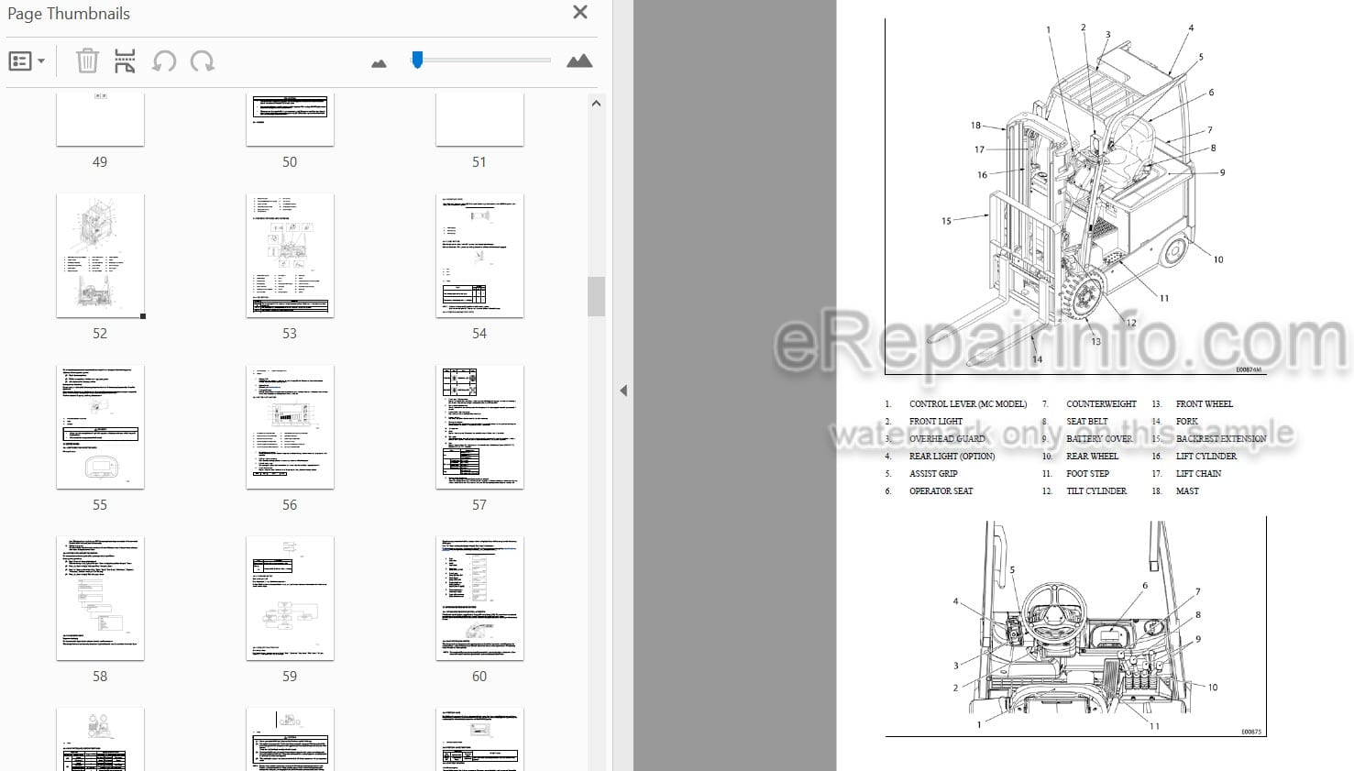Click 'OPERATOR SEAT' legend text
The height and width of the screenshot is (771, 1354).
click(x=941, y=491)
